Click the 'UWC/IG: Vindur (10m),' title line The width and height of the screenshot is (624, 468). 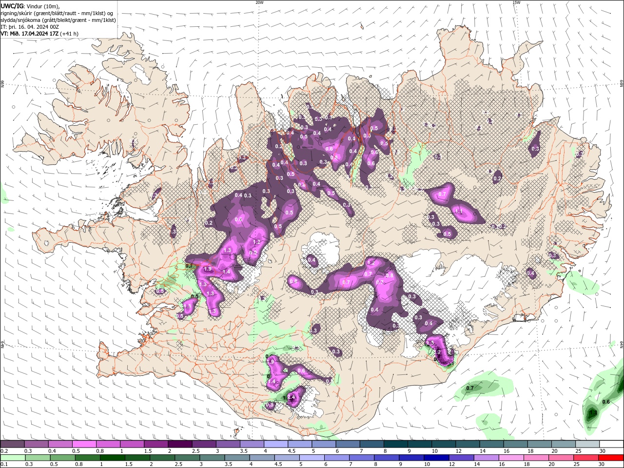30,6
